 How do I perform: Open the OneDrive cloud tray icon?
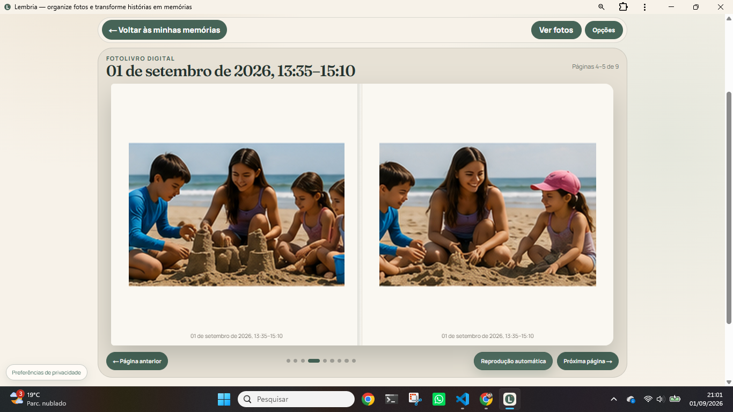[631, 399]
